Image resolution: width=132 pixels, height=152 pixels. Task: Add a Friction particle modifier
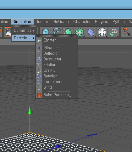click(x=57, y=65)
